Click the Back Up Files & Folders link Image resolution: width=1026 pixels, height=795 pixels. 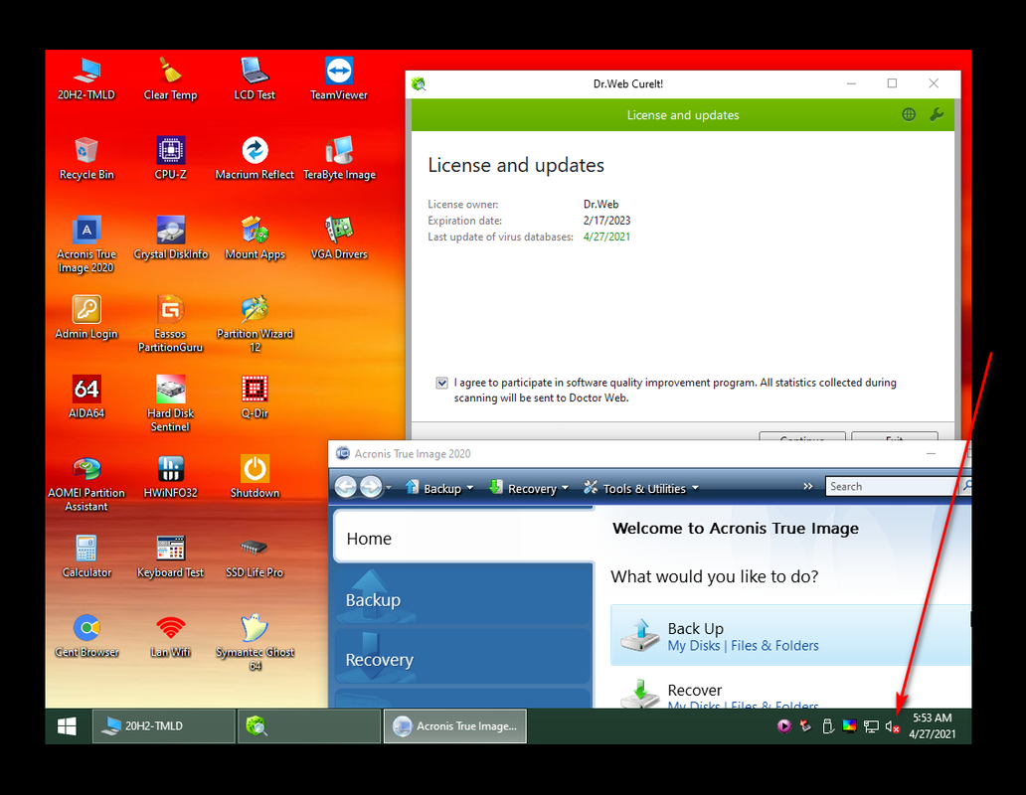tap(774, 646)
